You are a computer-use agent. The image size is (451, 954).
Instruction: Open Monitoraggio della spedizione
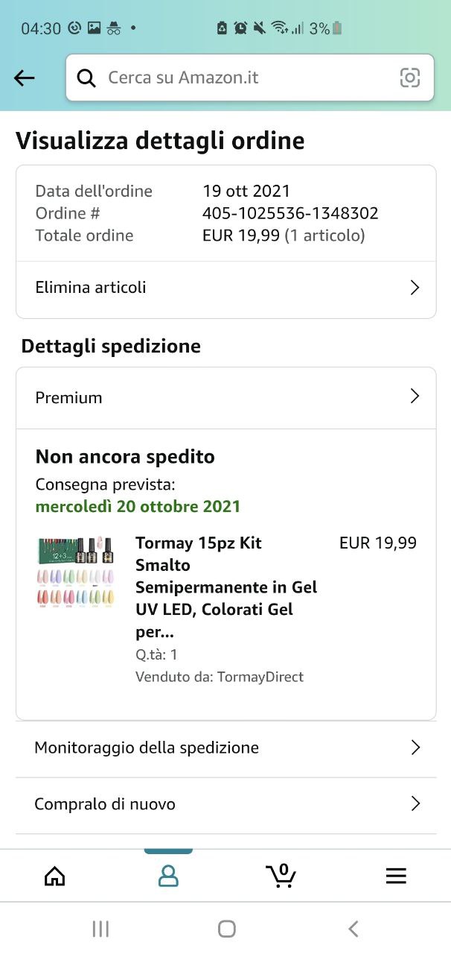click(147, 748)
